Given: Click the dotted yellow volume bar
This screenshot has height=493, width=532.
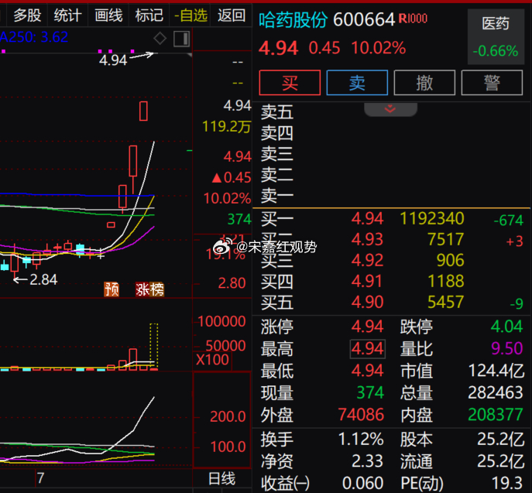Looking at the screenshot, I should coord(153,346).
